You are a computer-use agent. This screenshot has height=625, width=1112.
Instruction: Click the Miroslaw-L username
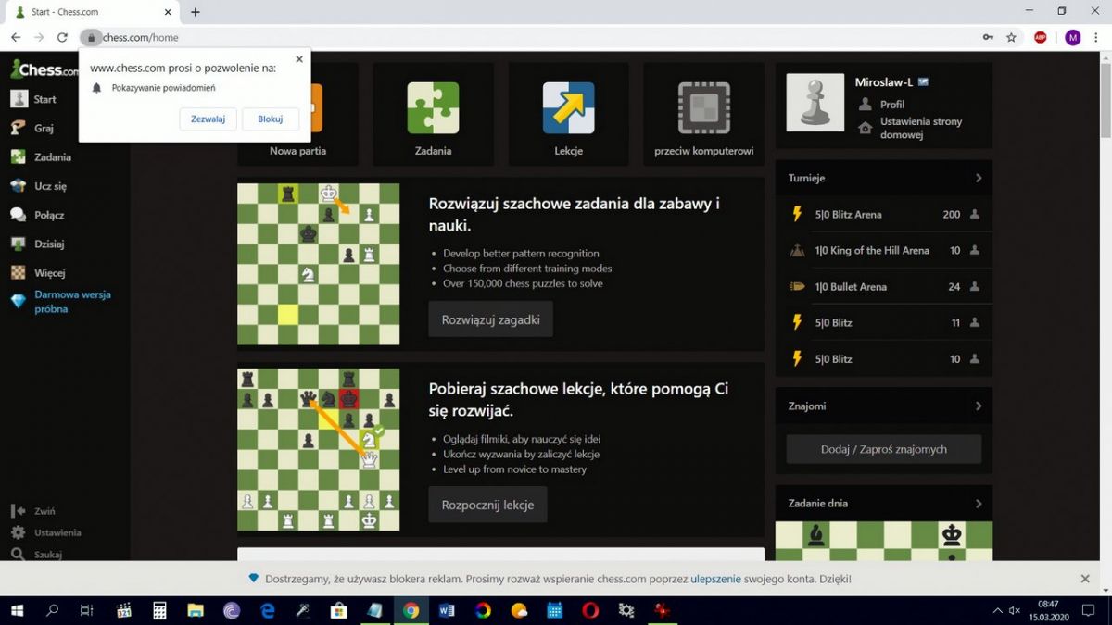click(884, 82)
